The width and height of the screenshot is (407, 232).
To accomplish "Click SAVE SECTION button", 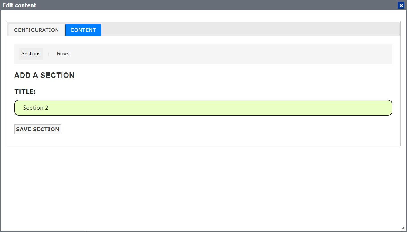I will tap(38, 129).
